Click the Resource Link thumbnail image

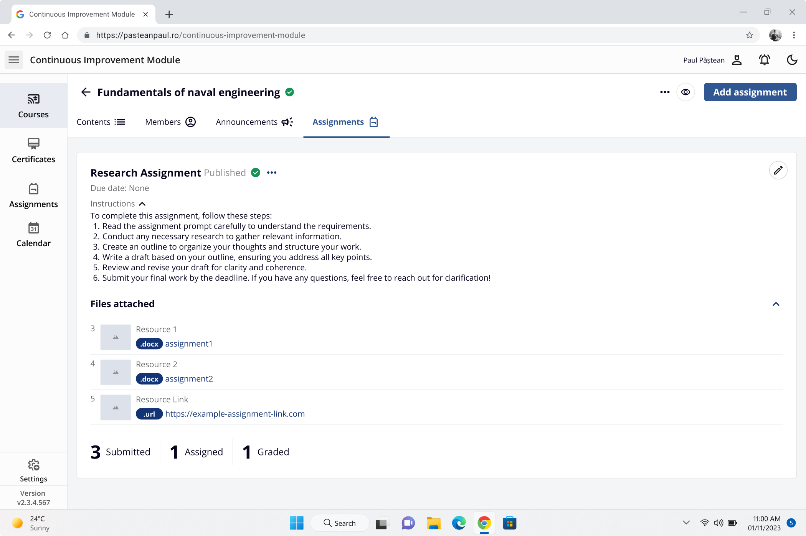point(116,407)
